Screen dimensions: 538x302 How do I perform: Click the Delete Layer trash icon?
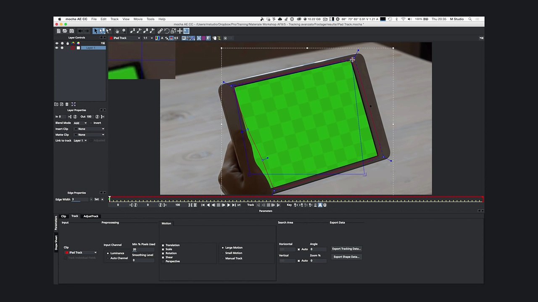click(66, 104)
